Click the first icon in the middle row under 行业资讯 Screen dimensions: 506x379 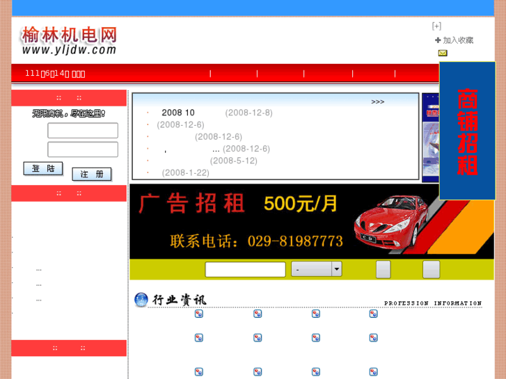[x=199, y=338]
